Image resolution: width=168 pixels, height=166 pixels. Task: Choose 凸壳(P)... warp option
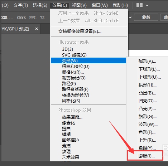[x=147, y=109]
